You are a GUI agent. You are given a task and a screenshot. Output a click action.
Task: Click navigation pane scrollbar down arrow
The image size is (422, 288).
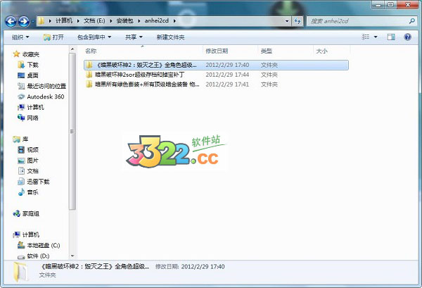pos(72,256)
